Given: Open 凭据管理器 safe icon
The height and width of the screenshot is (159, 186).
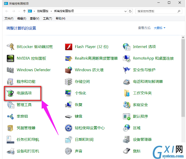Looking at the screenshot, I should tap(10, 128).
